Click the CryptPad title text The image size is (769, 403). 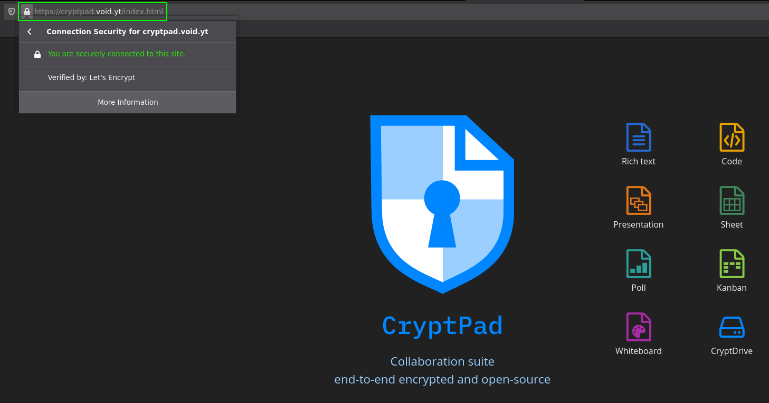442,326
